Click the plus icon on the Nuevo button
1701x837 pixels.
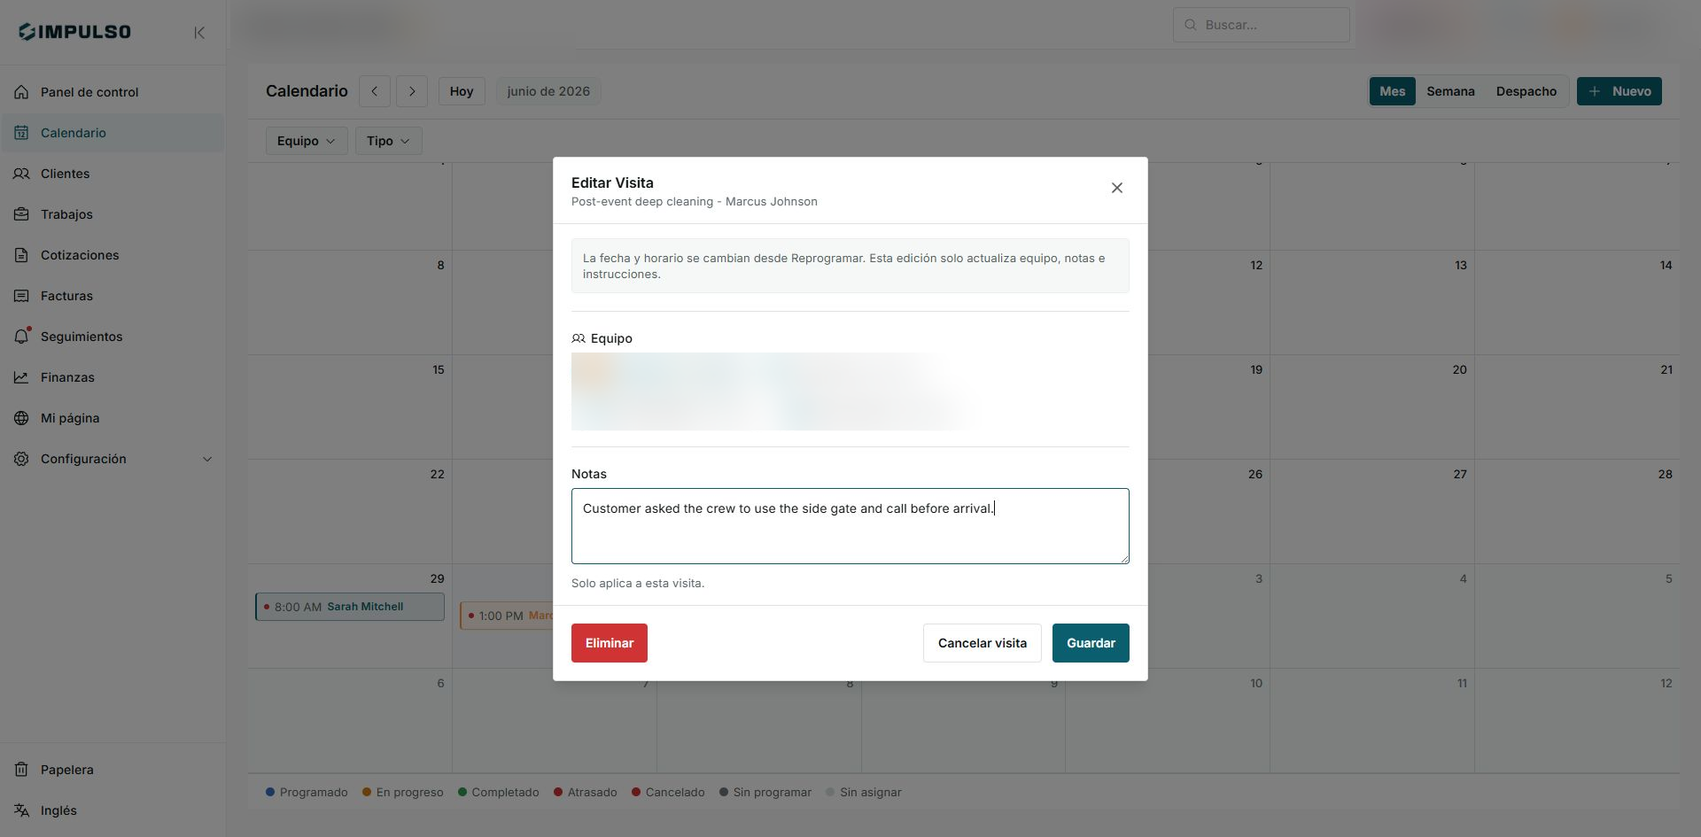[x=1595, y=91]
